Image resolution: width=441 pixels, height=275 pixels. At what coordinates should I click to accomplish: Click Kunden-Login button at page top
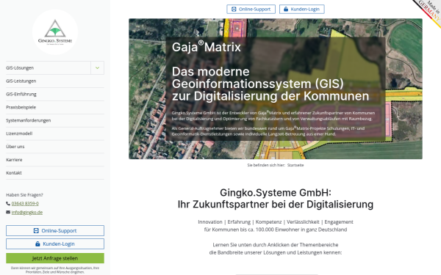point(302,10)
